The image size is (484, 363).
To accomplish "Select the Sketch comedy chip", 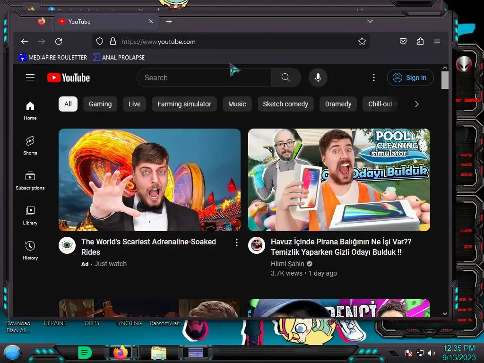I will tap(285, 104).
